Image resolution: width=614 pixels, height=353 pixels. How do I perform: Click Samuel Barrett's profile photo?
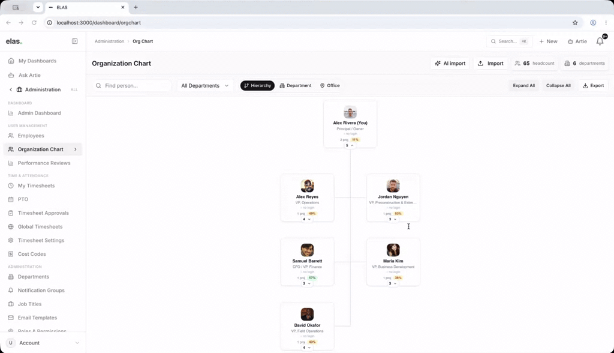(308, 250)
